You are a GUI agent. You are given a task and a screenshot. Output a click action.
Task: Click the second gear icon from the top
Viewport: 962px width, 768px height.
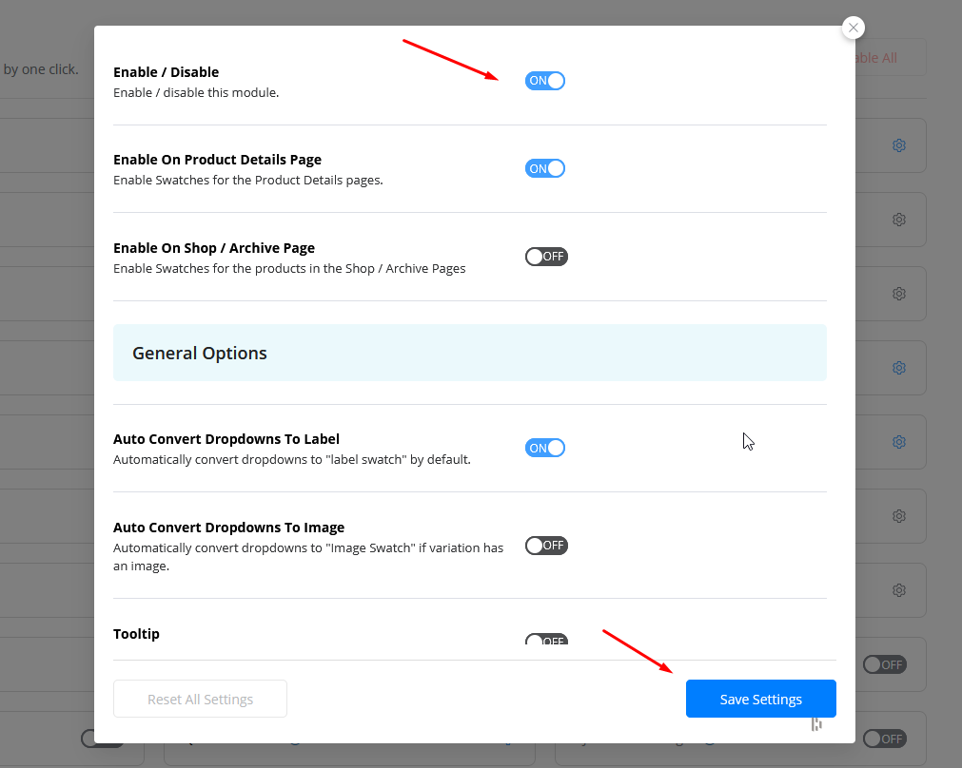click(898, 220)
